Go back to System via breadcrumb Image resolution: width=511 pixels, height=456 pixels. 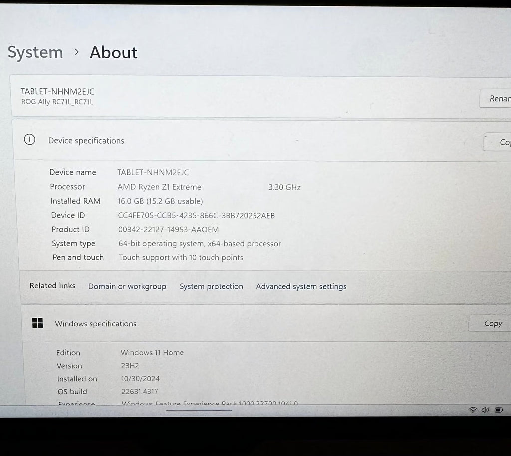pos(35,52)
